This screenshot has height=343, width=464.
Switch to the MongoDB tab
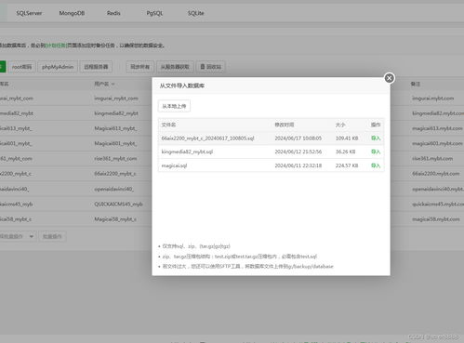(72, 13)
